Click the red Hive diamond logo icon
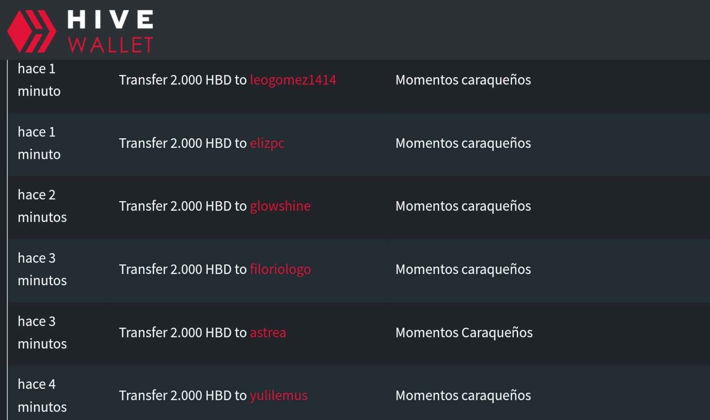 click(32, 31)
